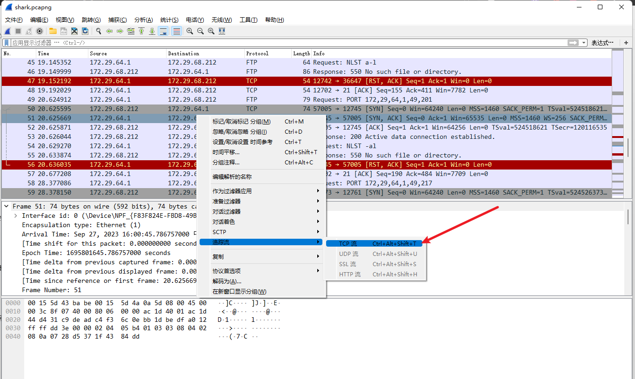Open the 文件(F) menu
The width and height of the screenshot is (635, 379).
pos(14,20)
